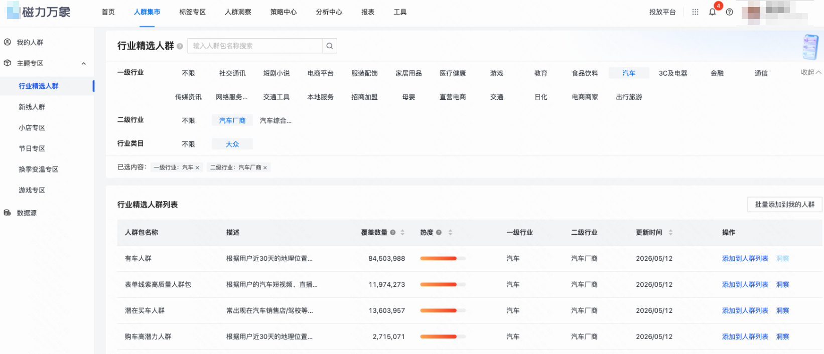Select 汽车综合 二级行业 option

276,121
